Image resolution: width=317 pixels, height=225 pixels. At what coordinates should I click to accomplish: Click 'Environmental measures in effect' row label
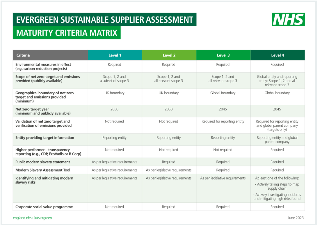[43, 67]
